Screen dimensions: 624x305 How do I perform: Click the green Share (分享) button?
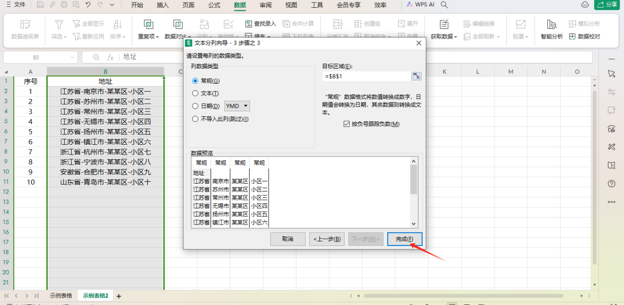pyautogui.click(x=607, y=5)
